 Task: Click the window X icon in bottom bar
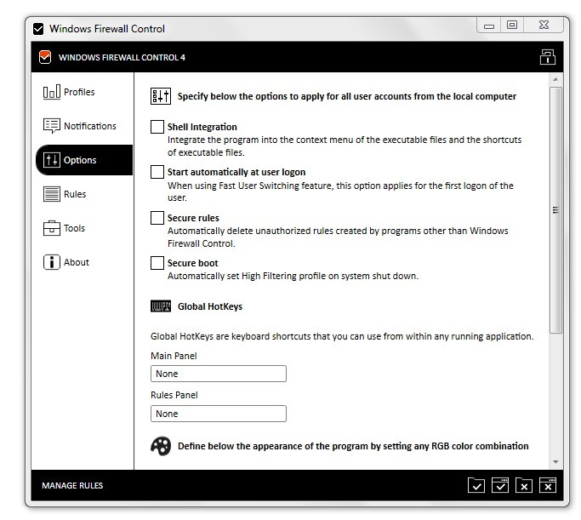click(x=547, y=485)
